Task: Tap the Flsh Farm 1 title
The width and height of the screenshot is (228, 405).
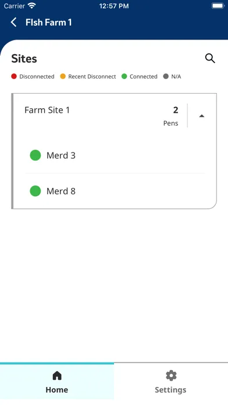Action: (48, 23)
